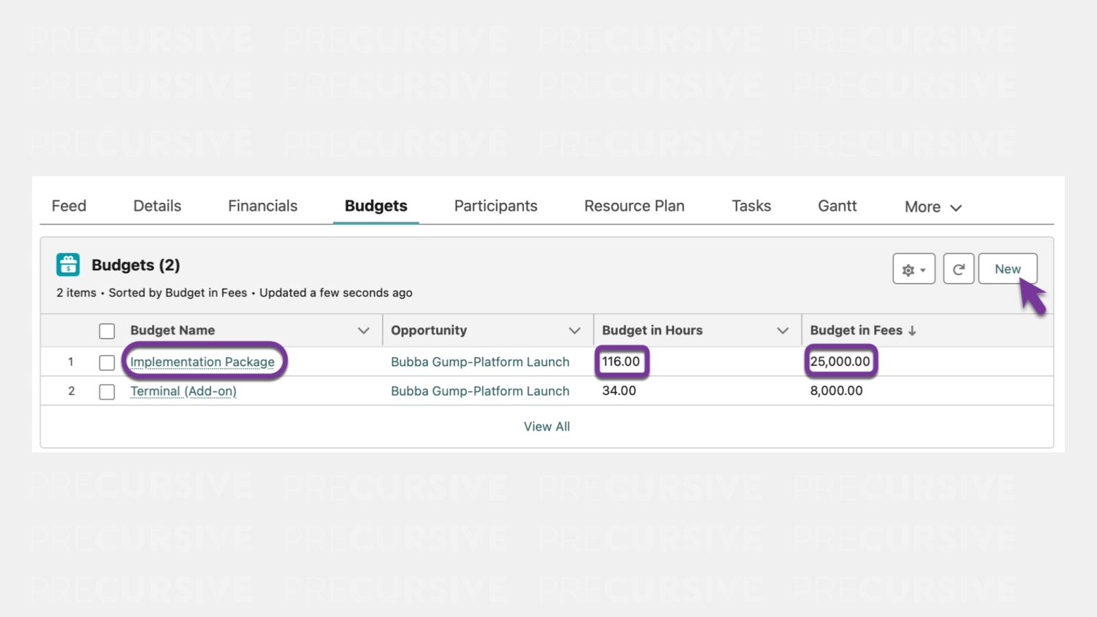Switch to the Resource Plan tab
Image resolution: width=1097 pixels, height=617 pixels.
coord(634,206)
